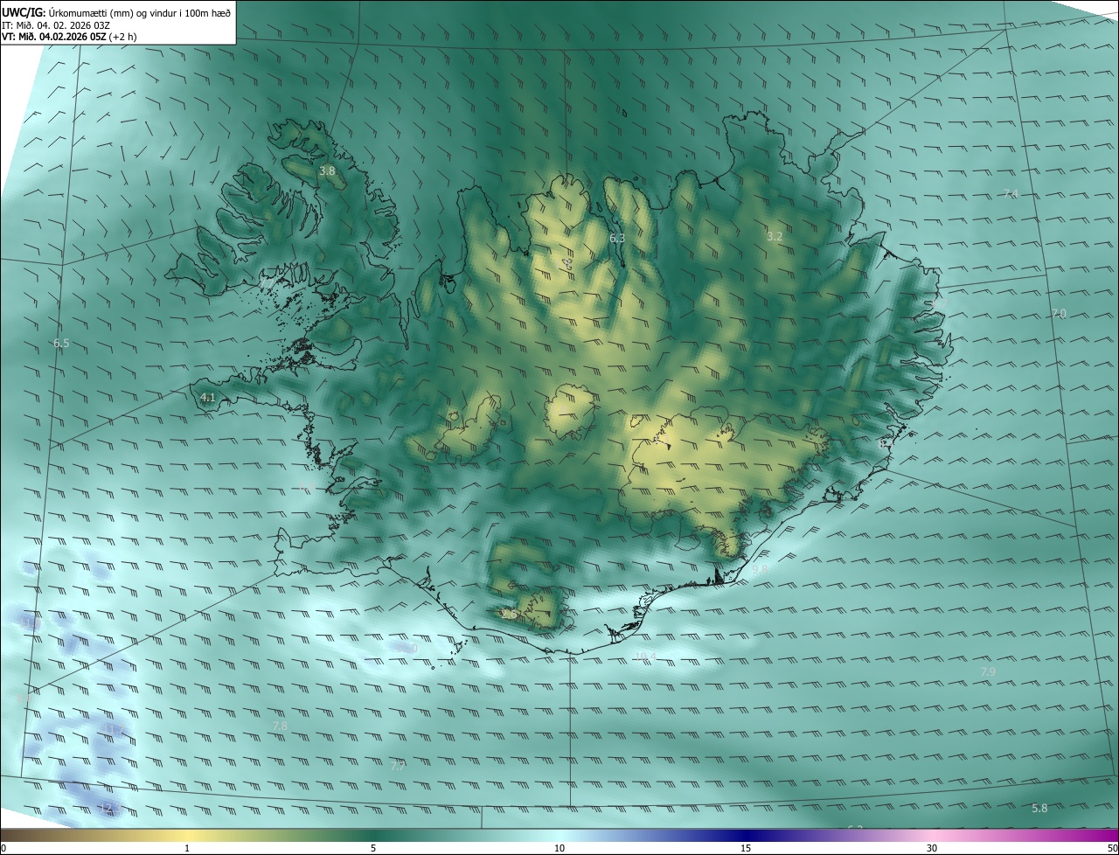The image size is (1119, 855).
Task: Click the 7.8 value label southwest of Iceland
Action: pyautogui.click(x=280, y=726)
